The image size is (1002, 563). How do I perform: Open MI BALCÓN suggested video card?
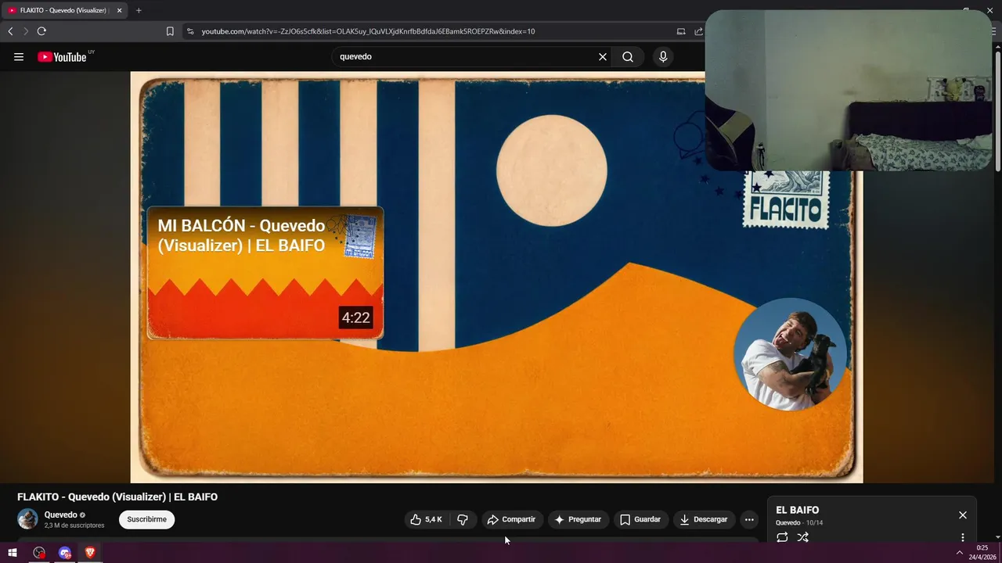tap(265, 273)
